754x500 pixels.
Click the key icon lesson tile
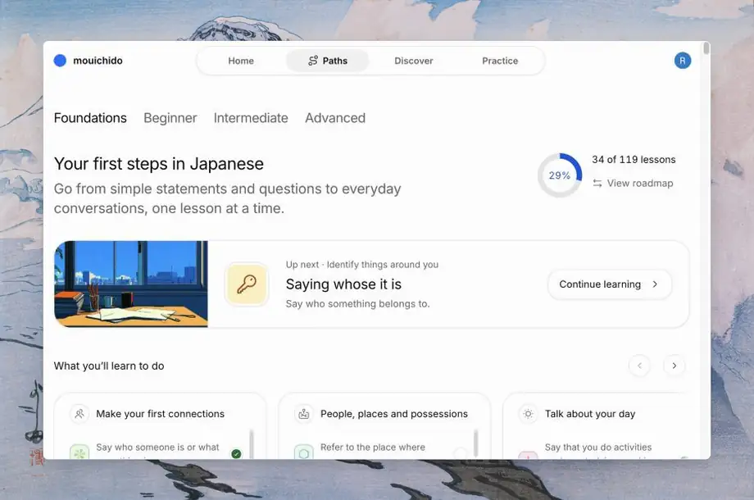(247, 284)
